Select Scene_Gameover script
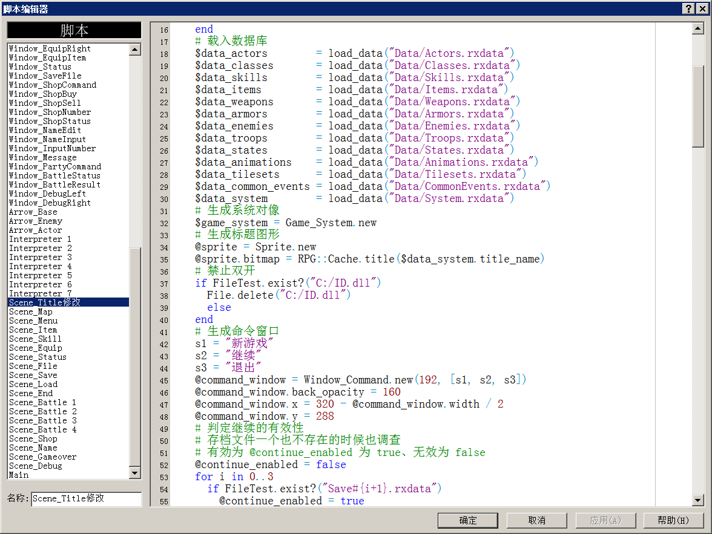Screen dimensions: 712x534 click(x=68, y=457)
